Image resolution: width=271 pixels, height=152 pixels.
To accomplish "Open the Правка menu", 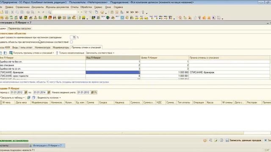I will pos(9,7).
